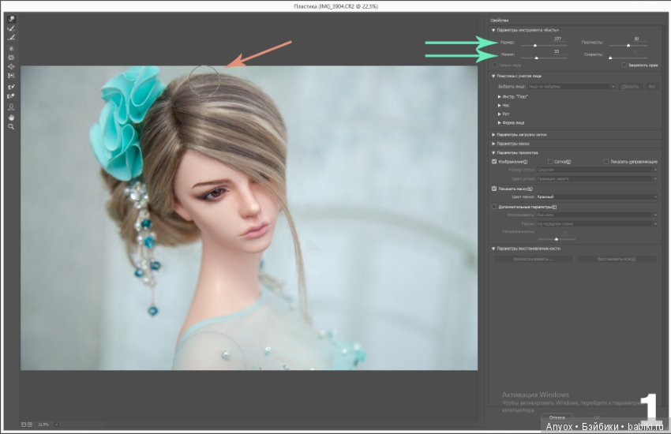Toggle the Изображение checkbox
This screenshot has width=671, height=434.
pos(494,162)
